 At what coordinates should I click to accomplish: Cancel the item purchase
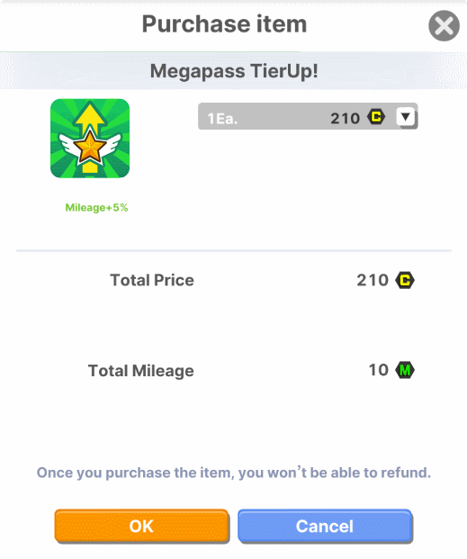click(x=325, y=527)
